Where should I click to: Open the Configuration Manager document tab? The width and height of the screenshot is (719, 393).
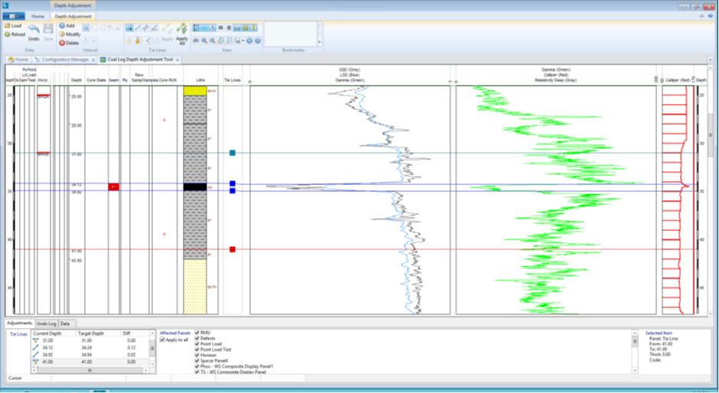pyautogui.click(x=64, y=59)
